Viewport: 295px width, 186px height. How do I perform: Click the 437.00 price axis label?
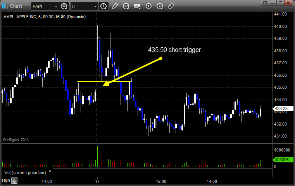(x=280, y=63)
